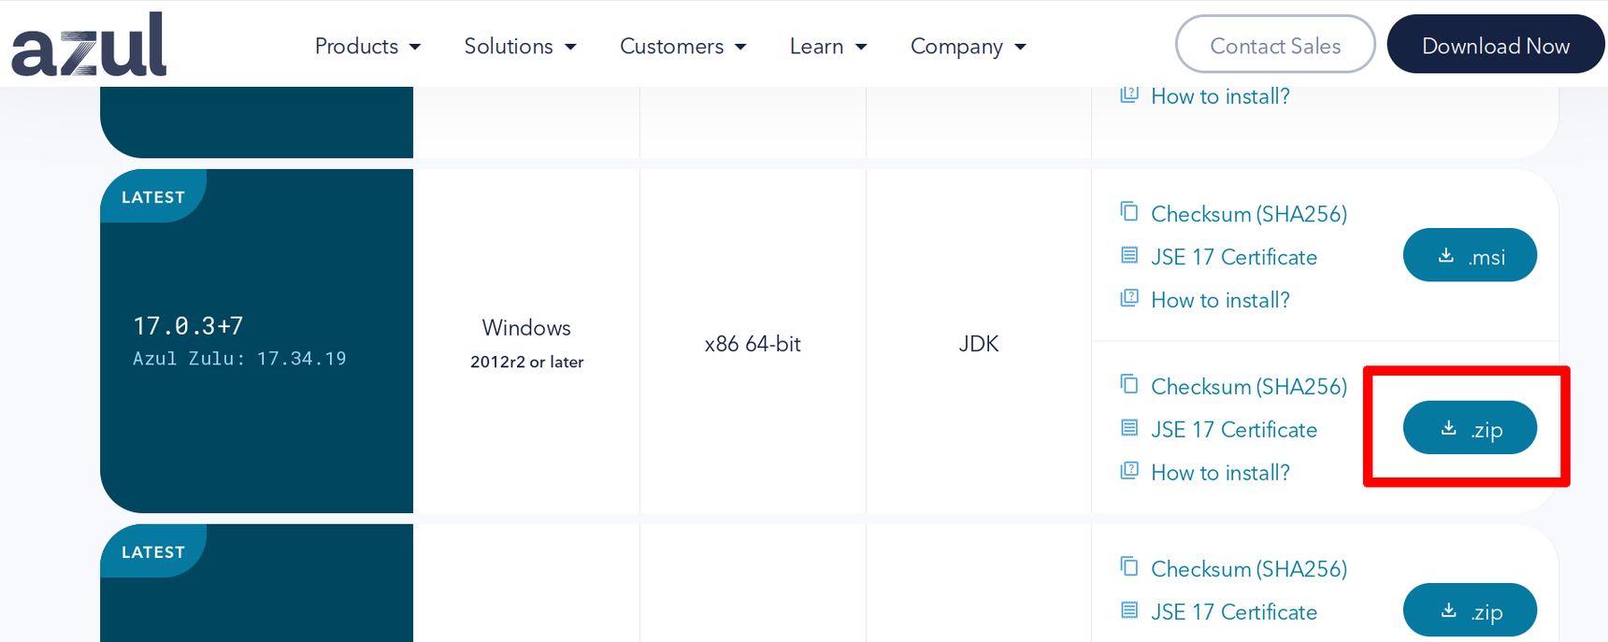The height and width of the screenshot is (642, 1608).
Task: Select the Azul Zulu: 17.34.19 text
Action: coord(239,359)
